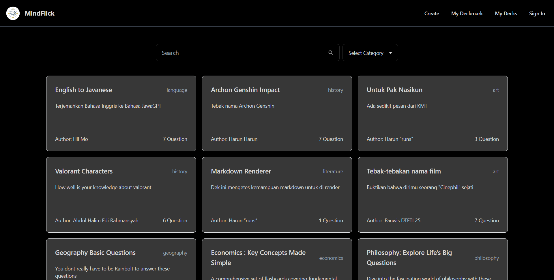Click Economics : Key Concepts Made Simple
This screenshot has width=554, height=280.
click(x=258, y=257)
